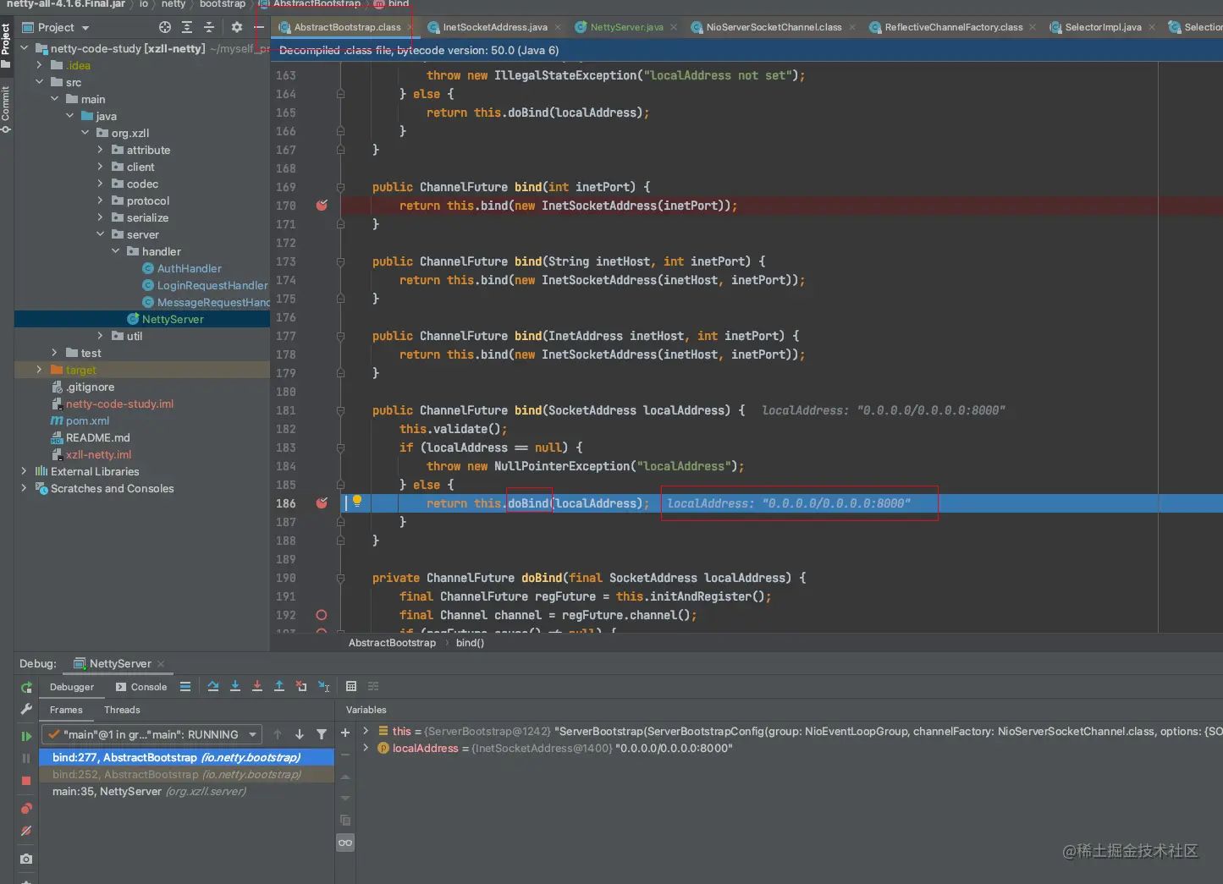Click the Step Out debugger icon

coord(279,686)
